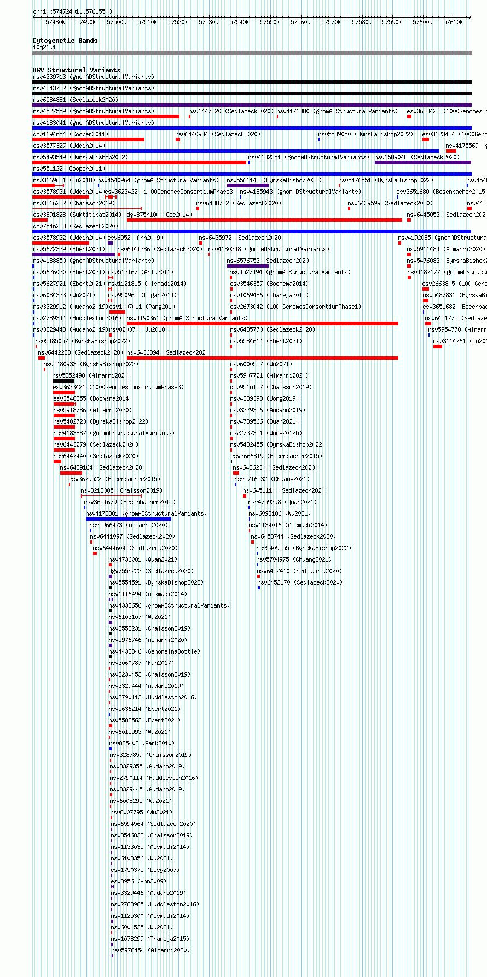Screen dimensions: 487x977
Task: Click nsv4178381 gnomAD variant label
Action: pyautogui.click(x=146, y=513)
